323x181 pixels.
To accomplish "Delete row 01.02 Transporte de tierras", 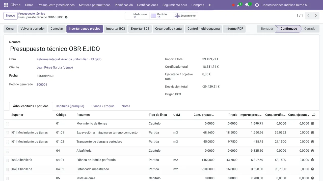I will click(312, 142).
